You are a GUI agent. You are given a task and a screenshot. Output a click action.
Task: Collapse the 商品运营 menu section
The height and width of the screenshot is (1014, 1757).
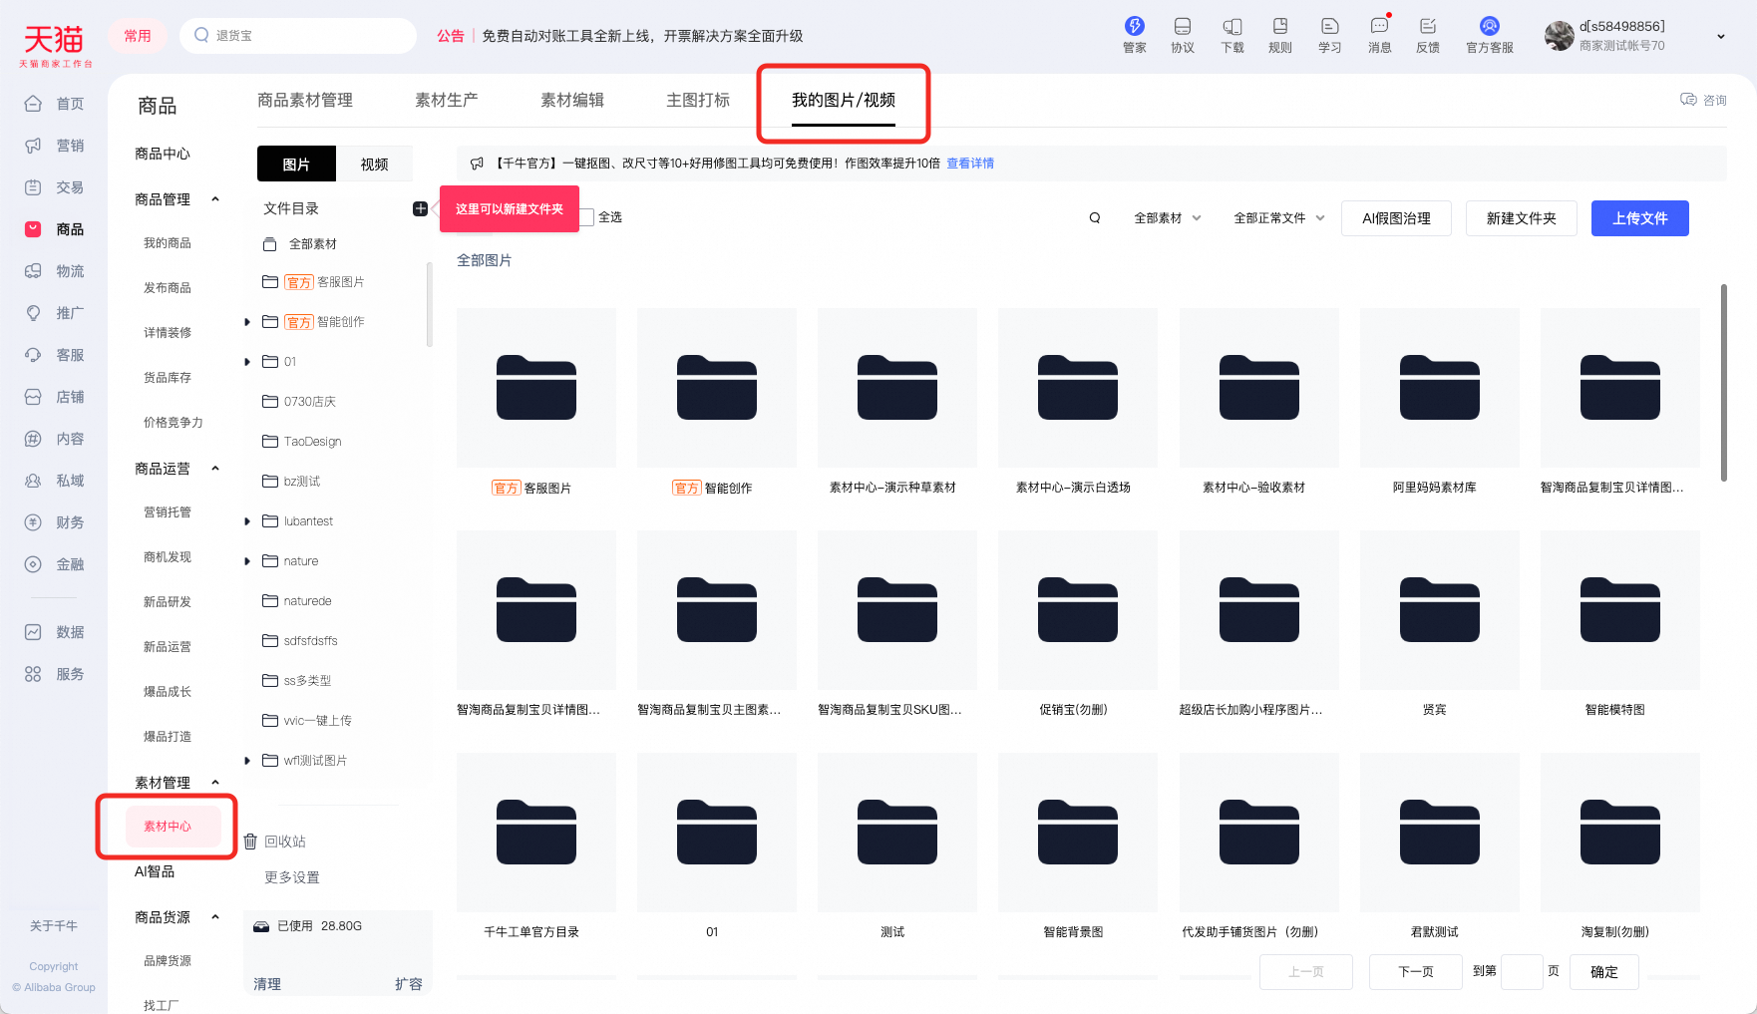pyautogui.click(x=215, y=469)
